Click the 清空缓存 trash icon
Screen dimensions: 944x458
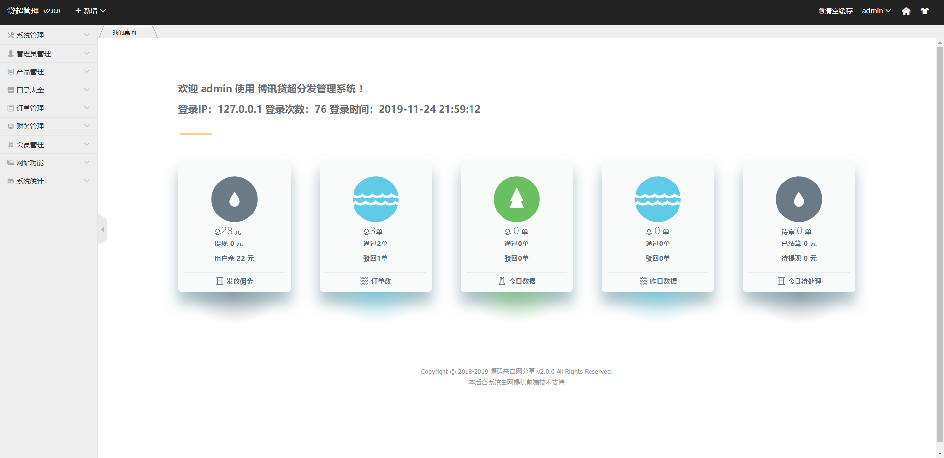(x=821, y=11)
